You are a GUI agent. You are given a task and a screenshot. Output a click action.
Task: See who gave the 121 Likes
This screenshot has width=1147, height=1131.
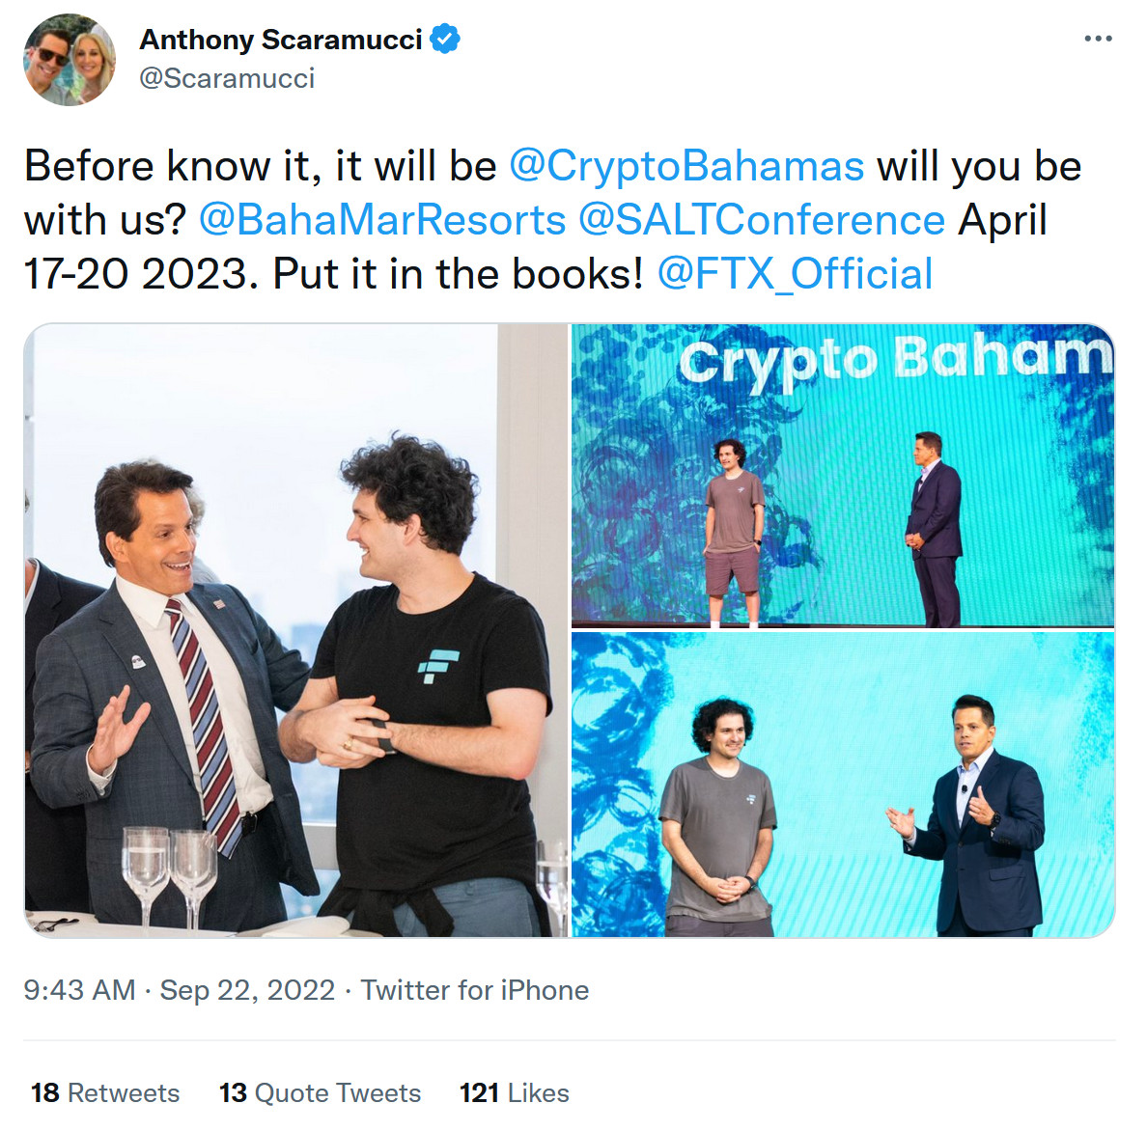point(514,1092)
